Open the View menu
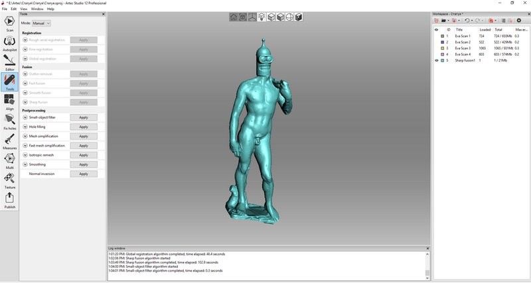Image resolution: width=531 pixels, height=283 pixels. [24, 9]
